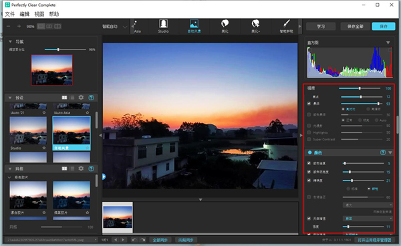Open 风格 panel gear settings

(81, 168)
